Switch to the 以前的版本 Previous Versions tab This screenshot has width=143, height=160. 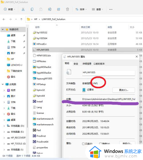coord(99,64)
